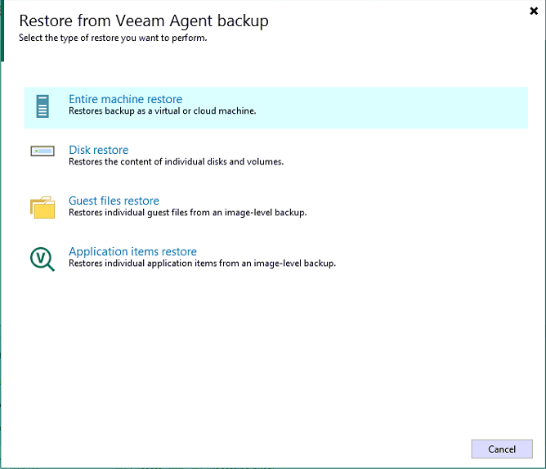Start the Application items restore title link
Viewport: 546px width, 469px height.
pyautogui.click(x=132, y=251)
